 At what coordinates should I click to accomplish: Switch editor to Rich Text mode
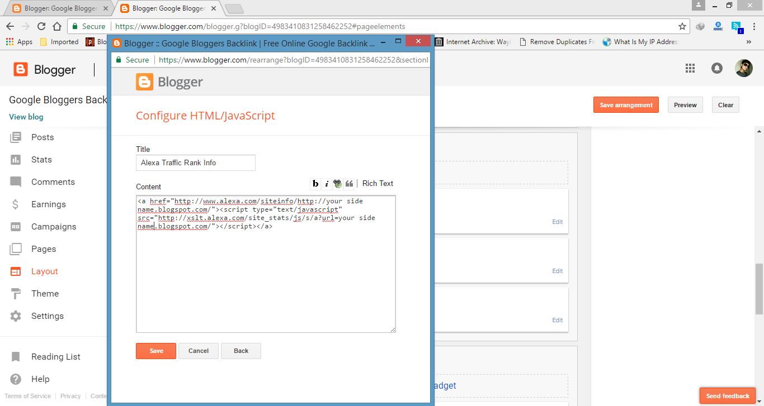(x=378, y=183)
